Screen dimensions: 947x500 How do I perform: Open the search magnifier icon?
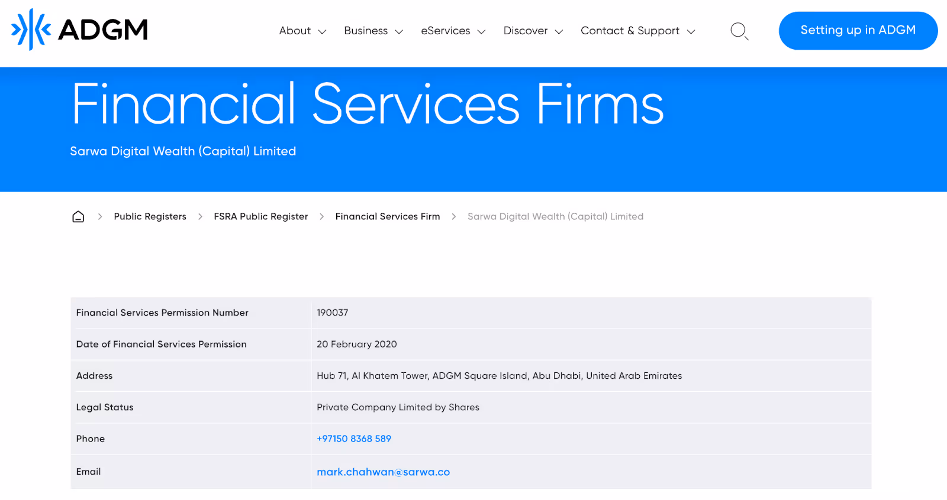[739, 31]
